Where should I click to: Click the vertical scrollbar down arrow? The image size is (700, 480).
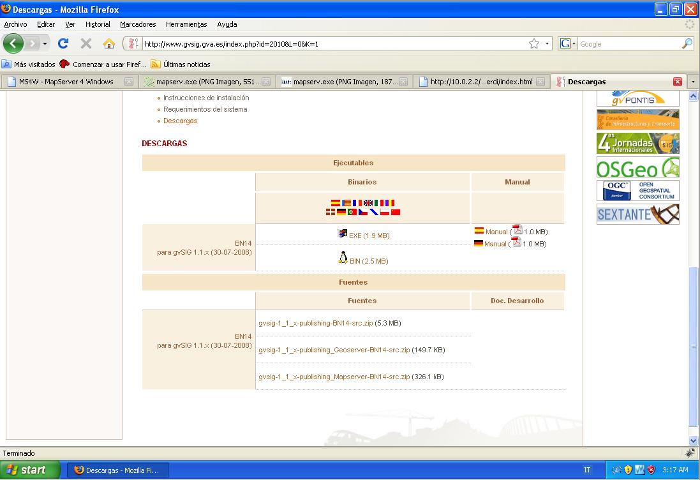(x=694, y=440)
